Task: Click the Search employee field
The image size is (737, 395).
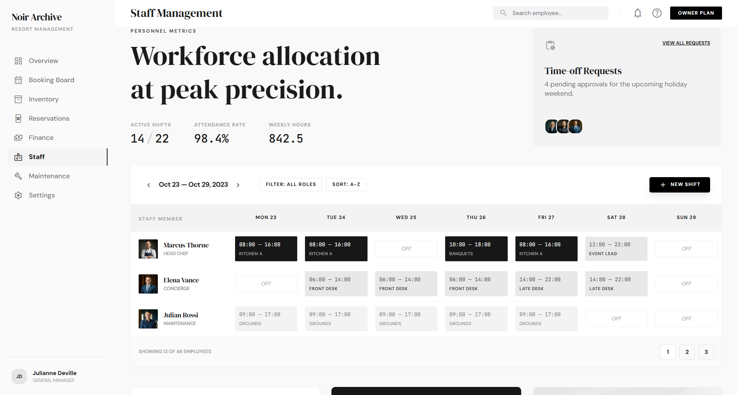Action: (555, 13)
